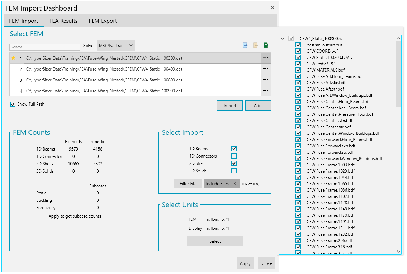The image size is (407, 274).
Task: Click the Apply button
Action: click(x=245, y=263)
